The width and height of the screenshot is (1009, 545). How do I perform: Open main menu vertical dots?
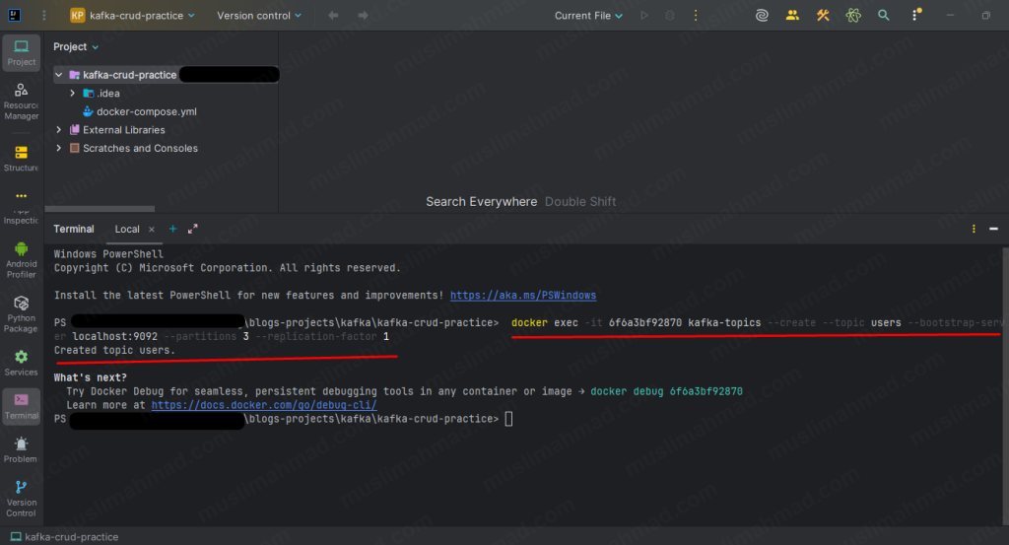click(x=43, y=16)
